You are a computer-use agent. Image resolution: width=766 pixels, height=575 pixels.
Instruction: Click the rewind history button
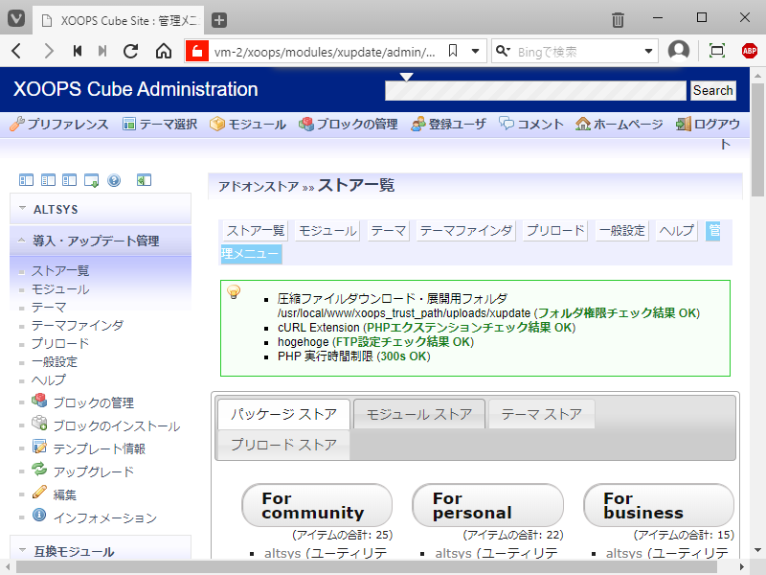coord(78,51)
